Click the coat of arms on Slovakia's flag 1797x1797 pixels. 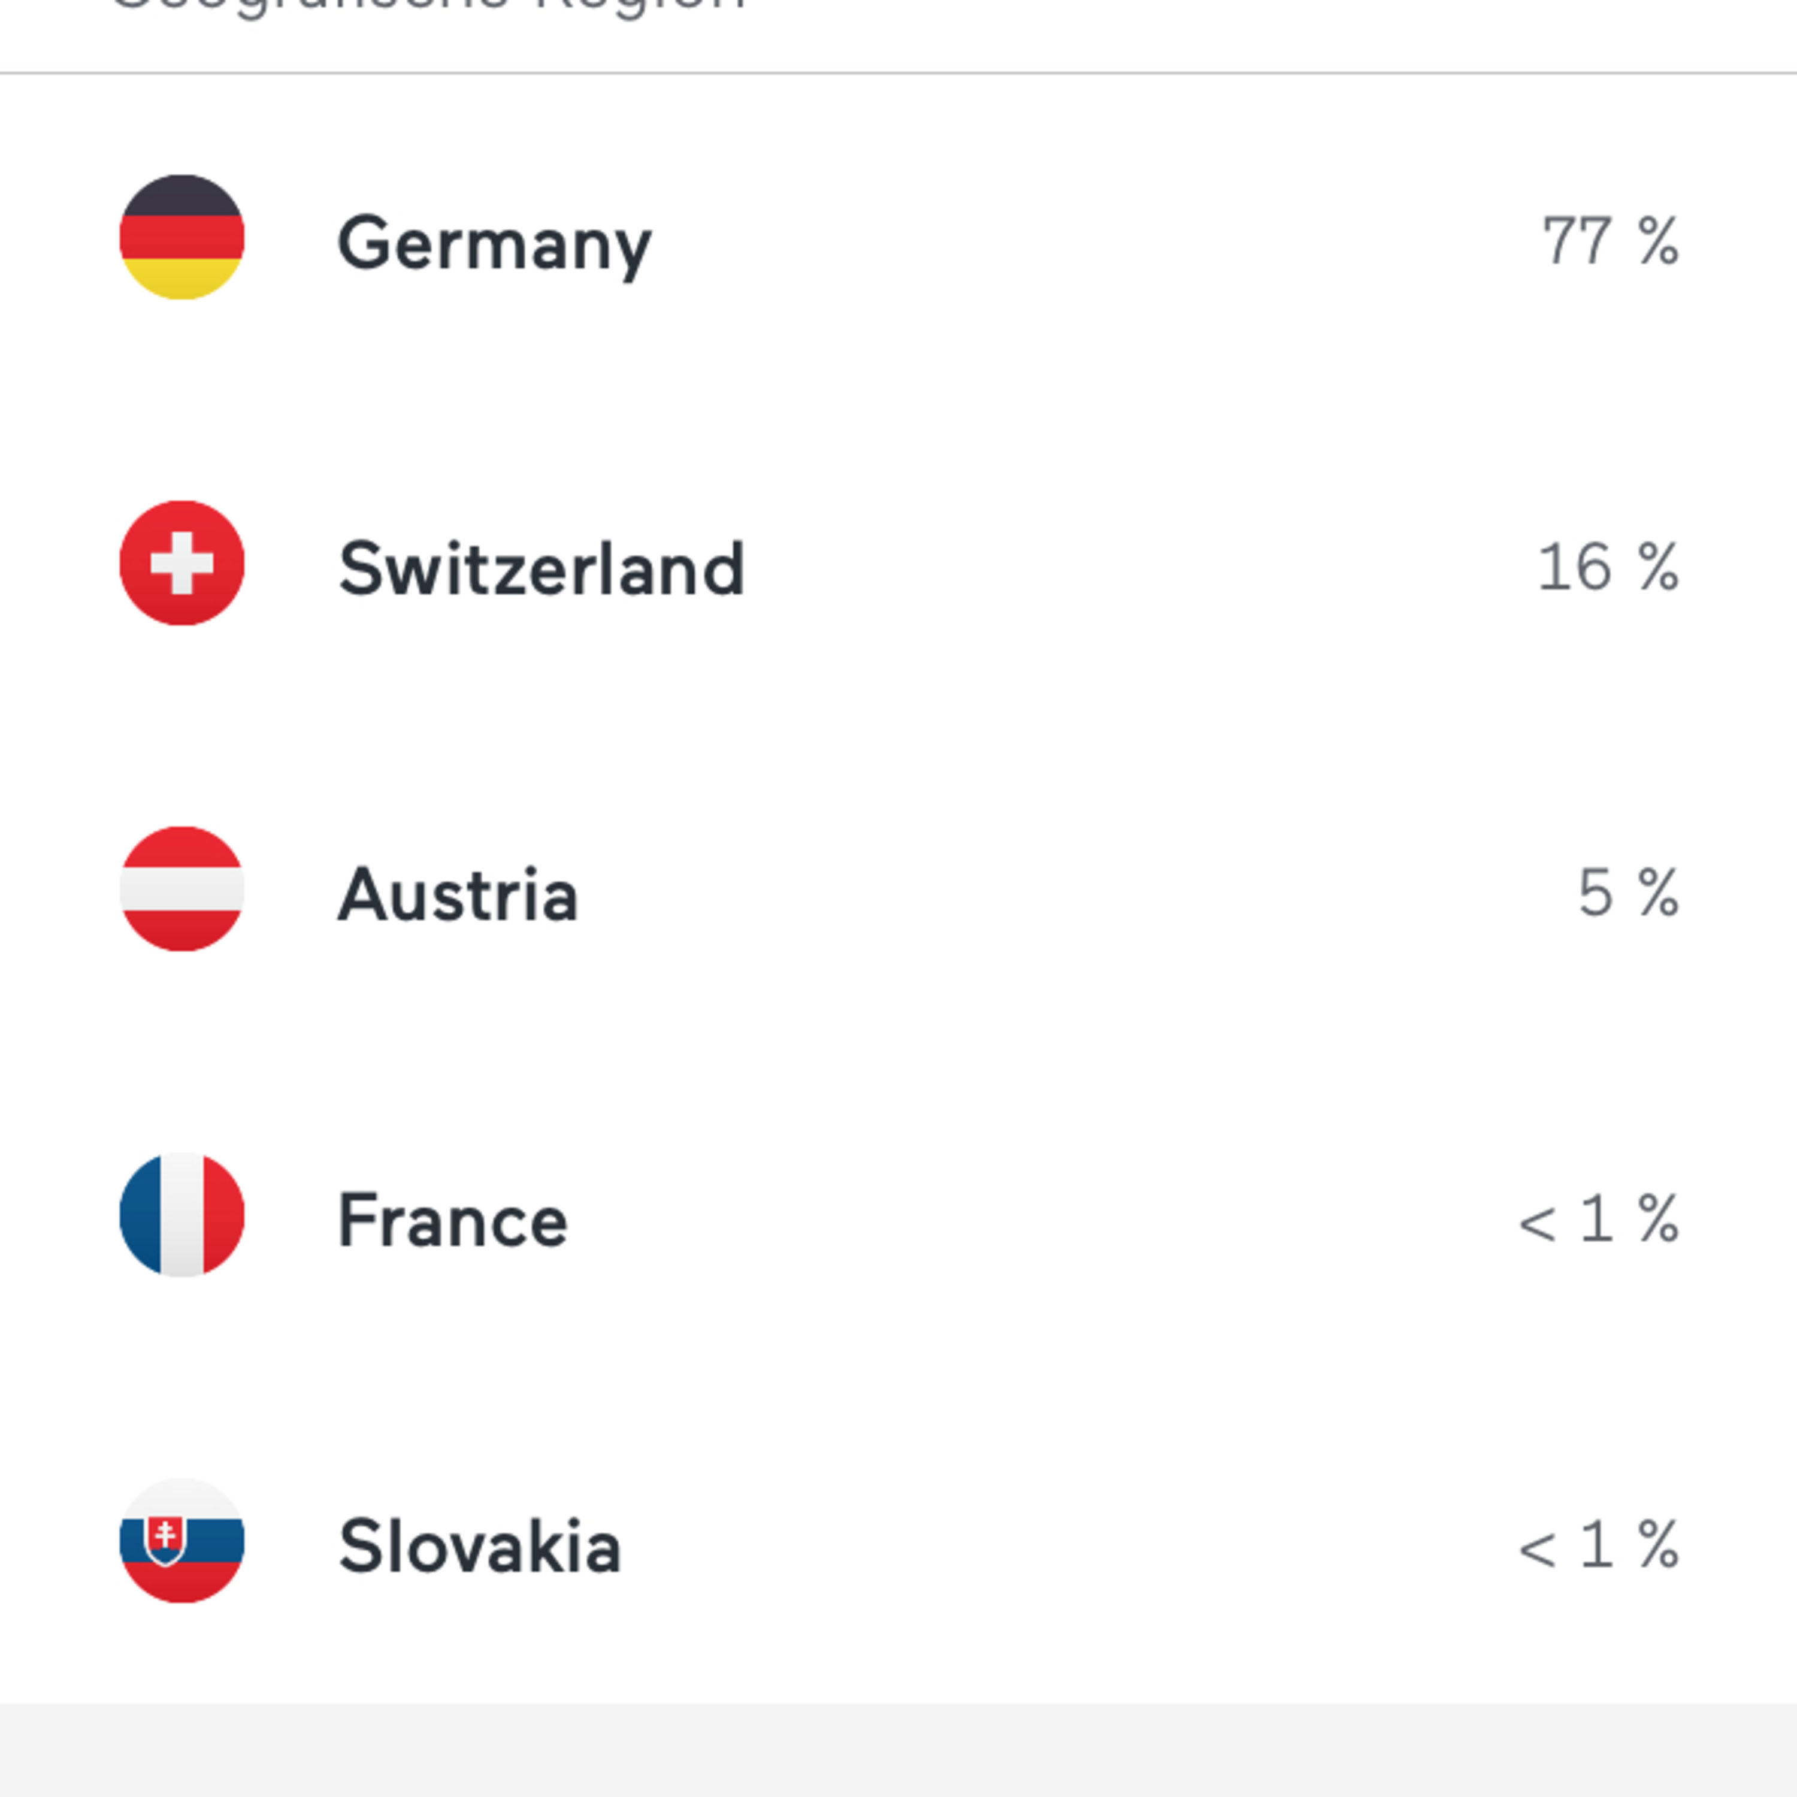(165, 1540)
